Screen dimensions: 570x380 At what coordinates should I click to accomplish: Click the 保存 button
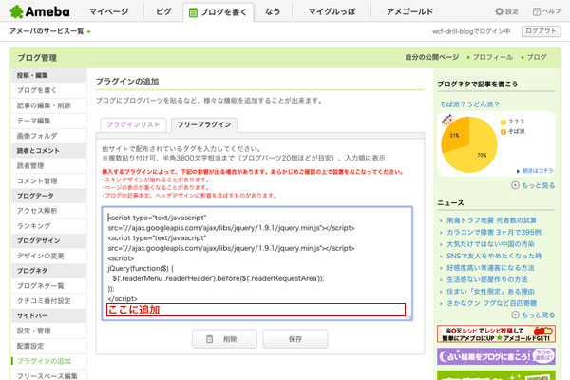coord(295,339)
